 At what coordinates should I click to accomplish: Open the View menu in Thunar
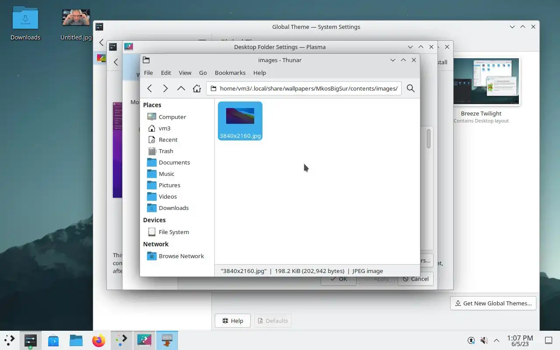[185, 73]
